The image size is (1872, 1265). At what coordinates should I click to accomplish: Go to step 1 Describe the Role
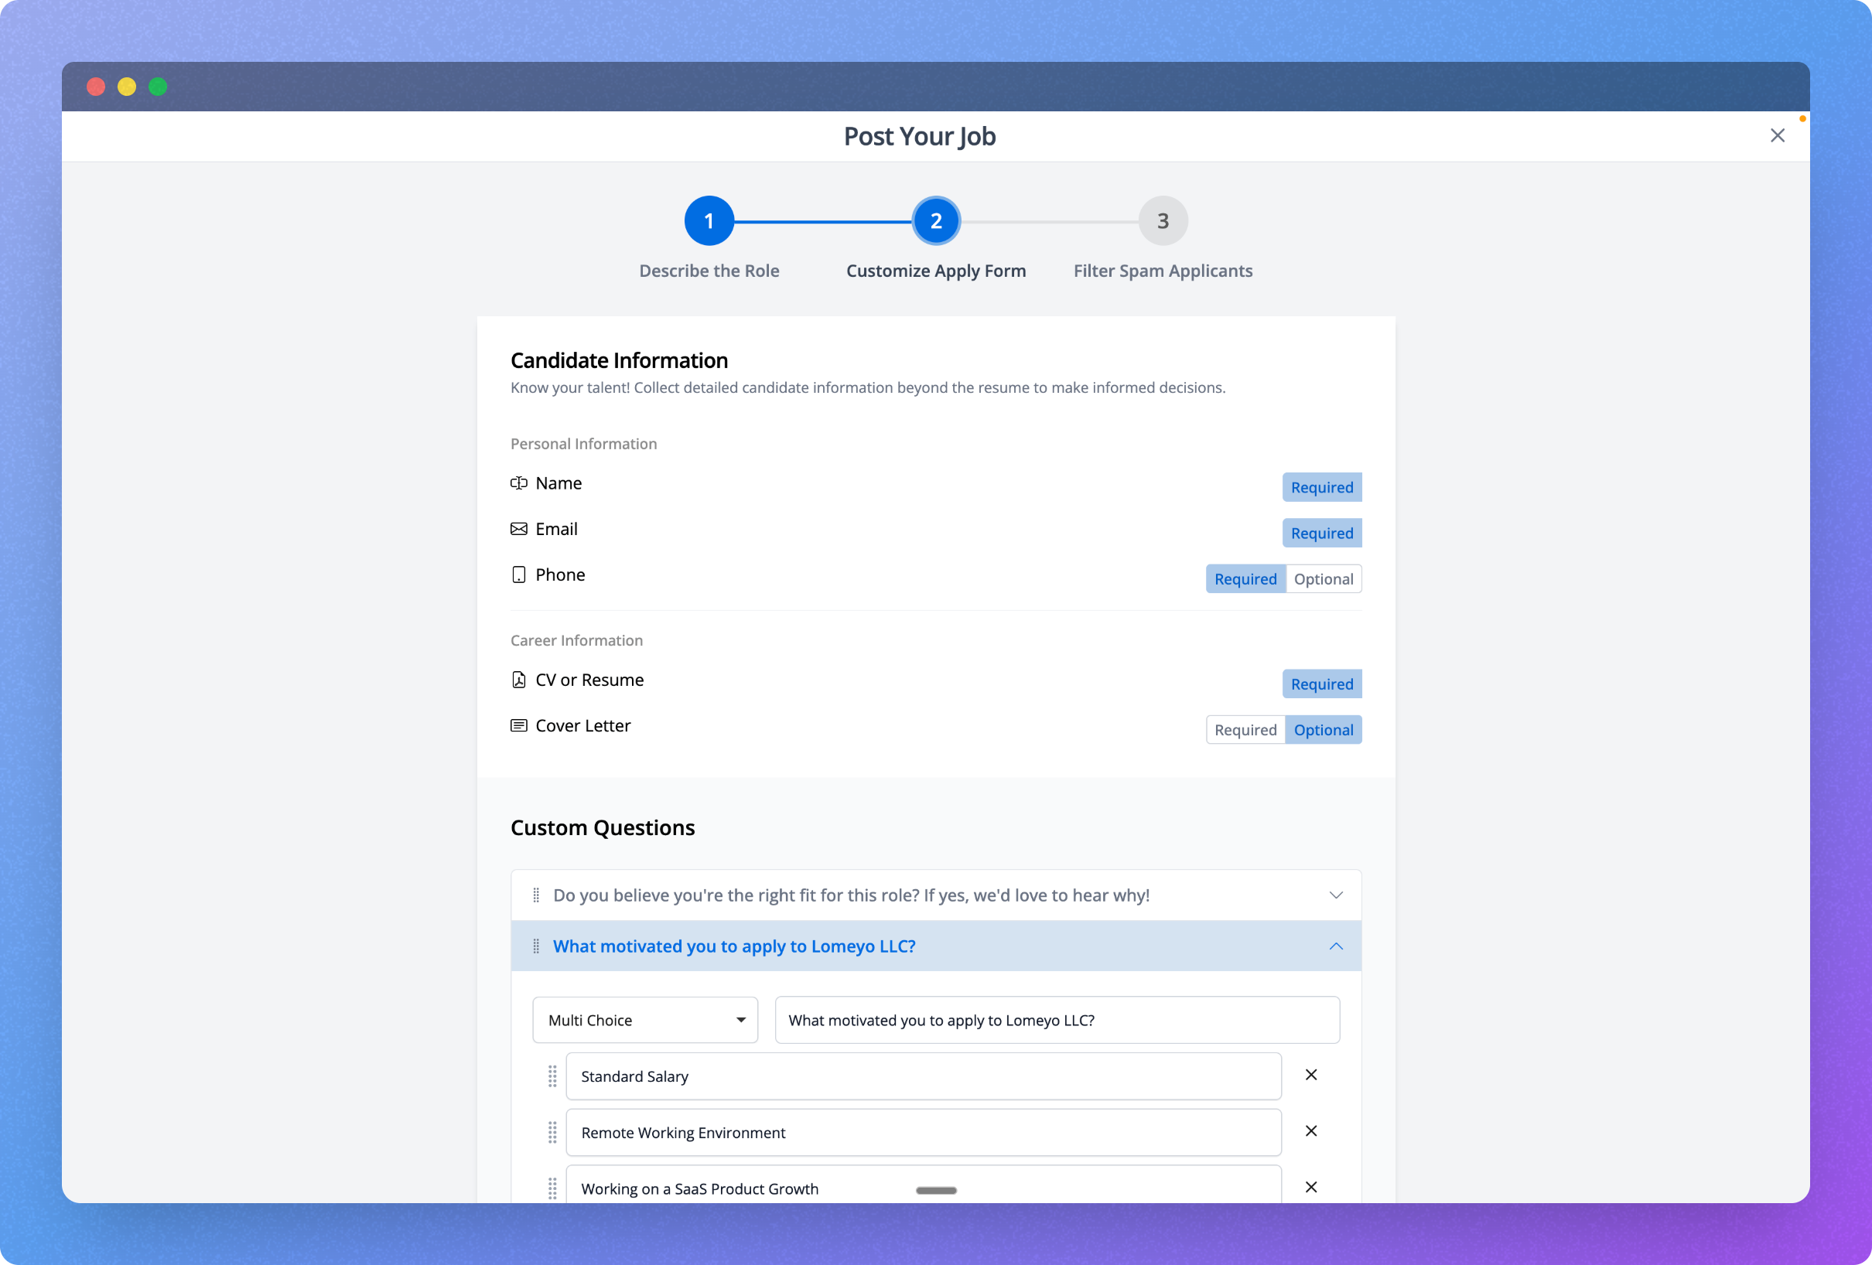709,220
